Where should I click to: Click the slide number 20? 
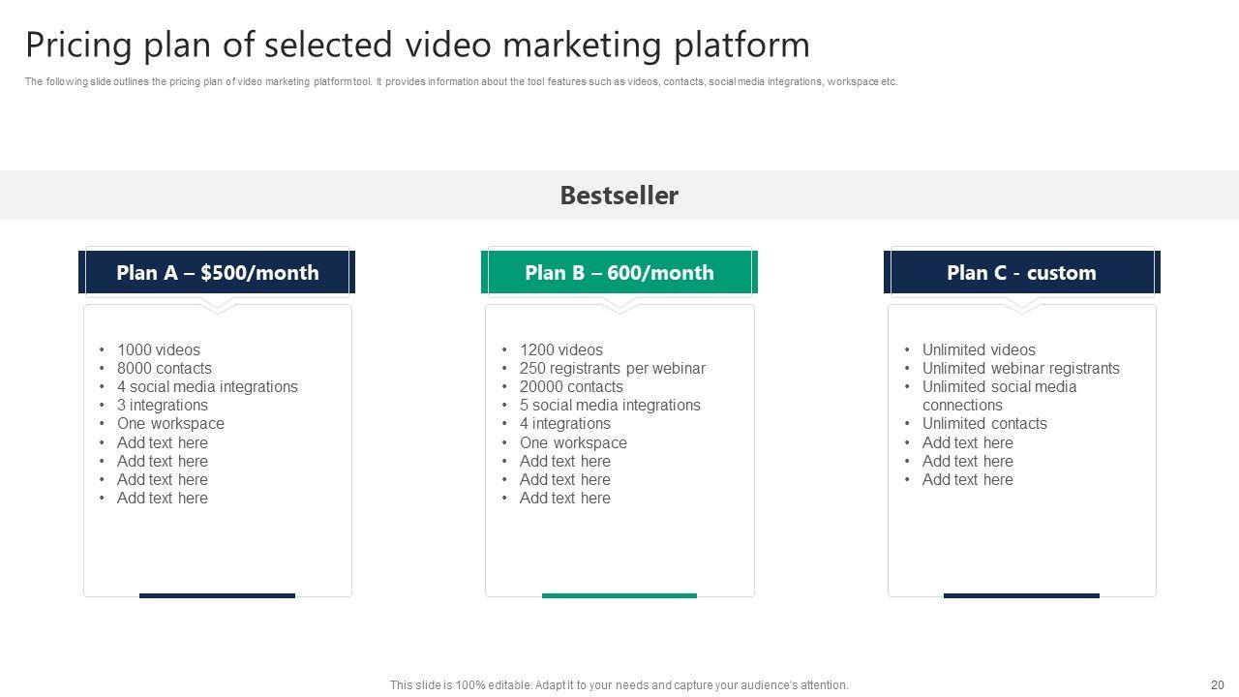tap(1217, 684)
